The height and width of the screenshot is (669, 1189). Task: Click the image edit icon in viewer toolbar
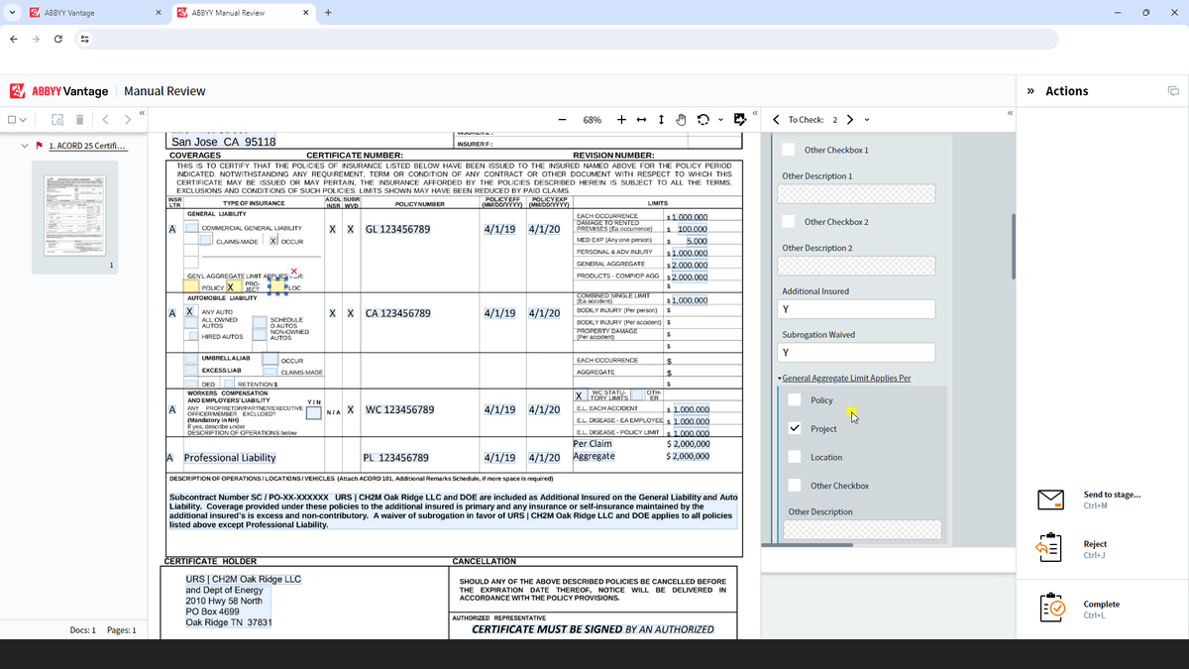pos(739,120)
